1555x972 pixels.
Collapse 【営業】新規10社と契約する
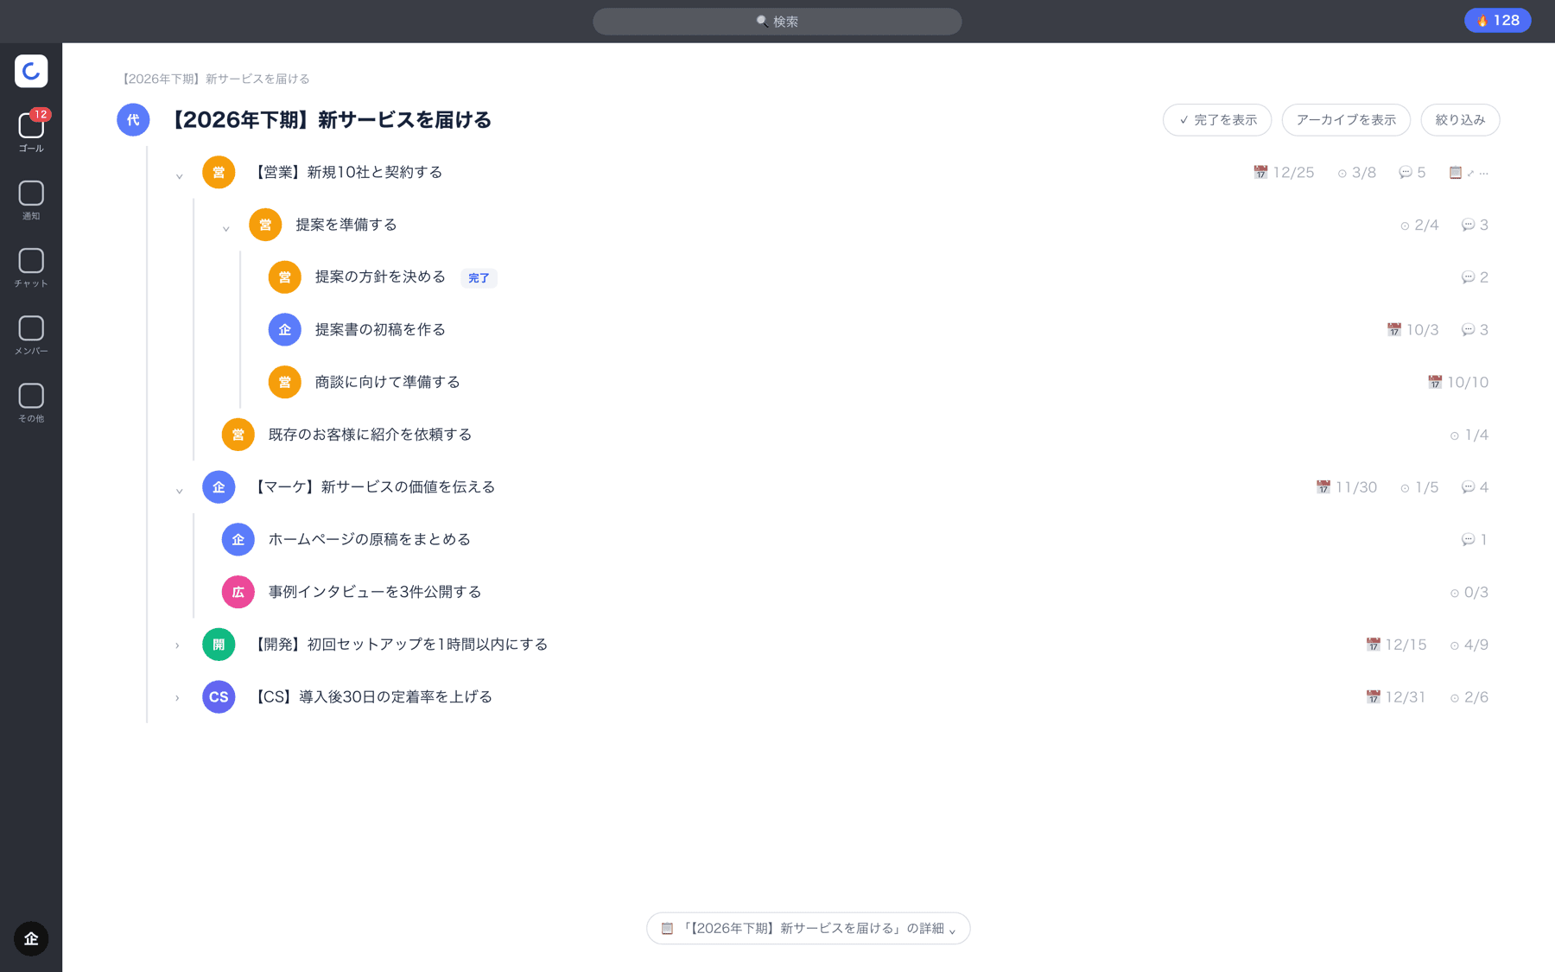click(179, 175)
